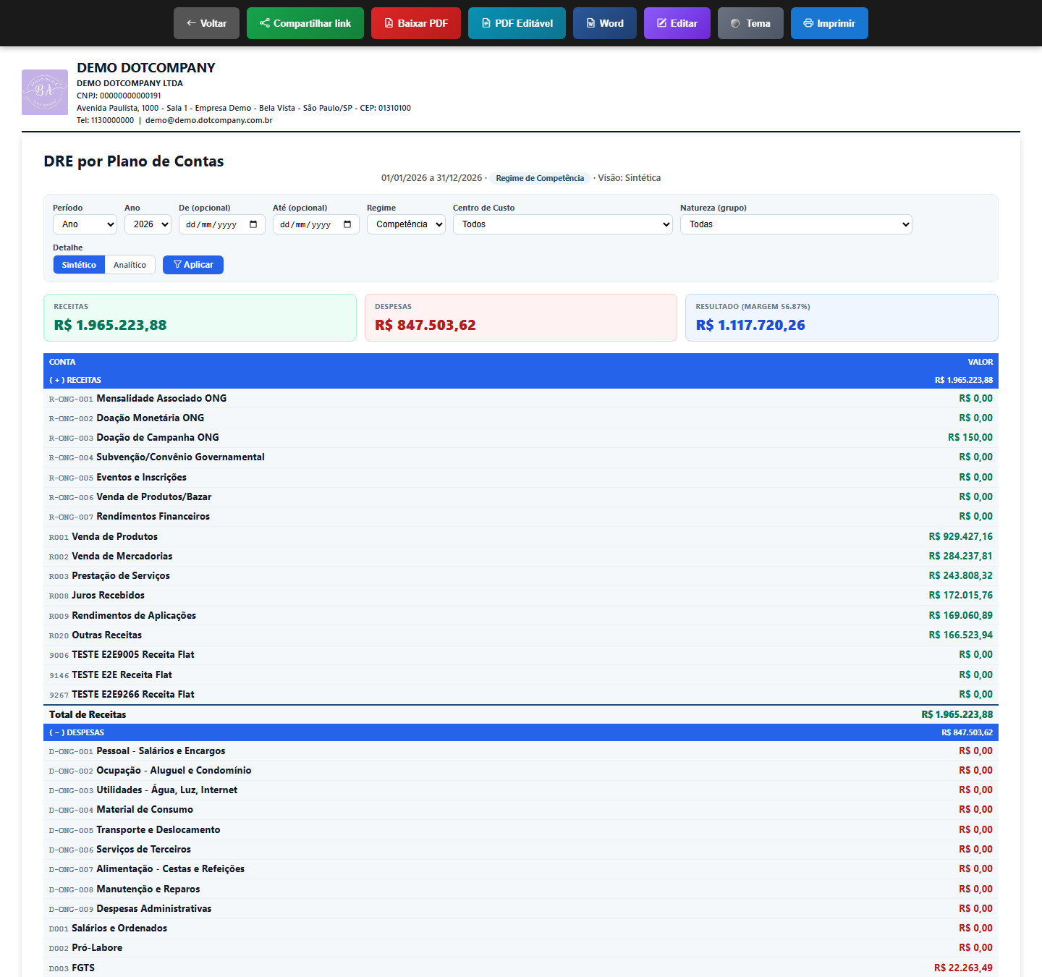Screen dimensions: 1042x977
Task: Click the R$ 929.427,16 value
Action: tap(961, 537)
